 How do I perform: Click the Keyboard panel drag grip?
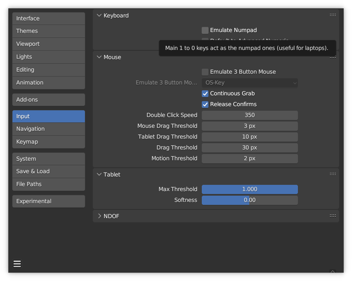click(x=332, y=15)
